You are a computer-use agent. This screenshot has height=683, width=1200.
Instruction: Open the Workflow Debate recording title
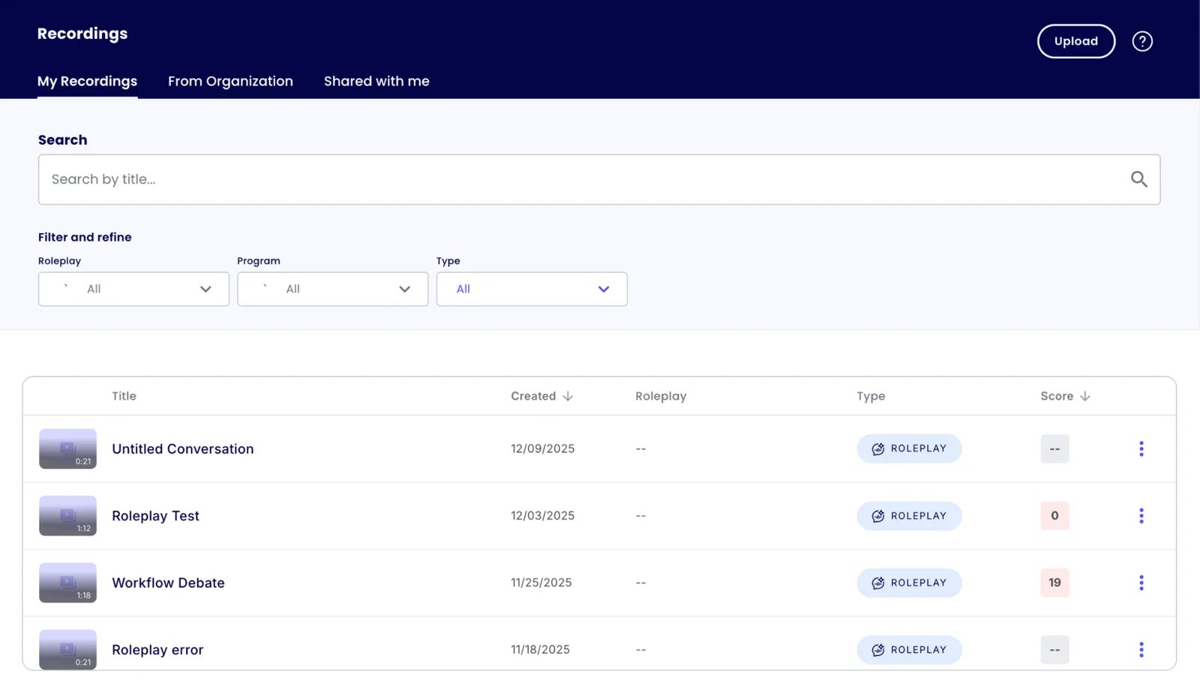coord(168,583)
